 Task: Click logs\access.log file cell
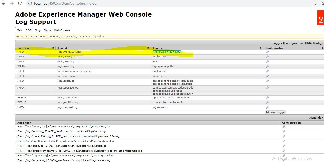pyautogui.click(x=67, y=76)
